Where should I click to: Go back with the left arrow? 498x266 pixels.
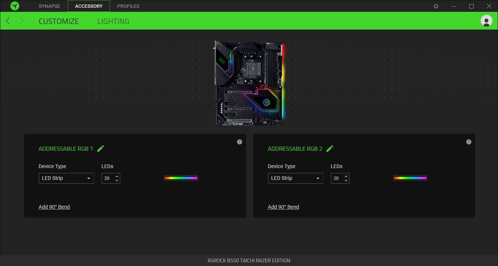coord(8,21)
